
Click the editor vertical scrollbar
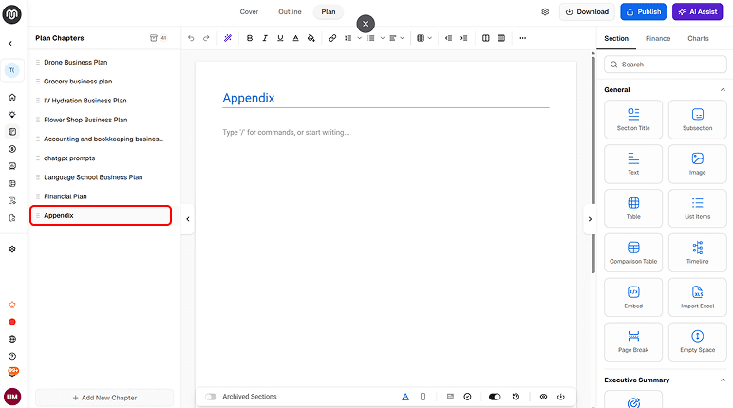pyautogui.click(x=592, y=163)
